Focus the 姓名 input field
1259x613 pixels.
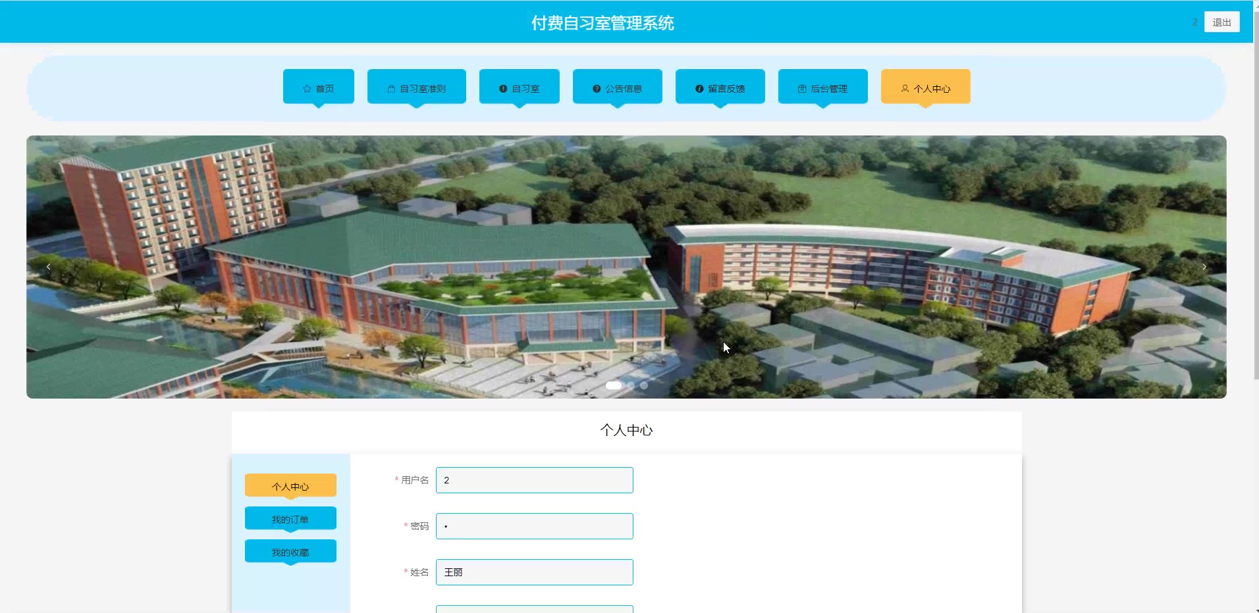[x=535, y=572]
